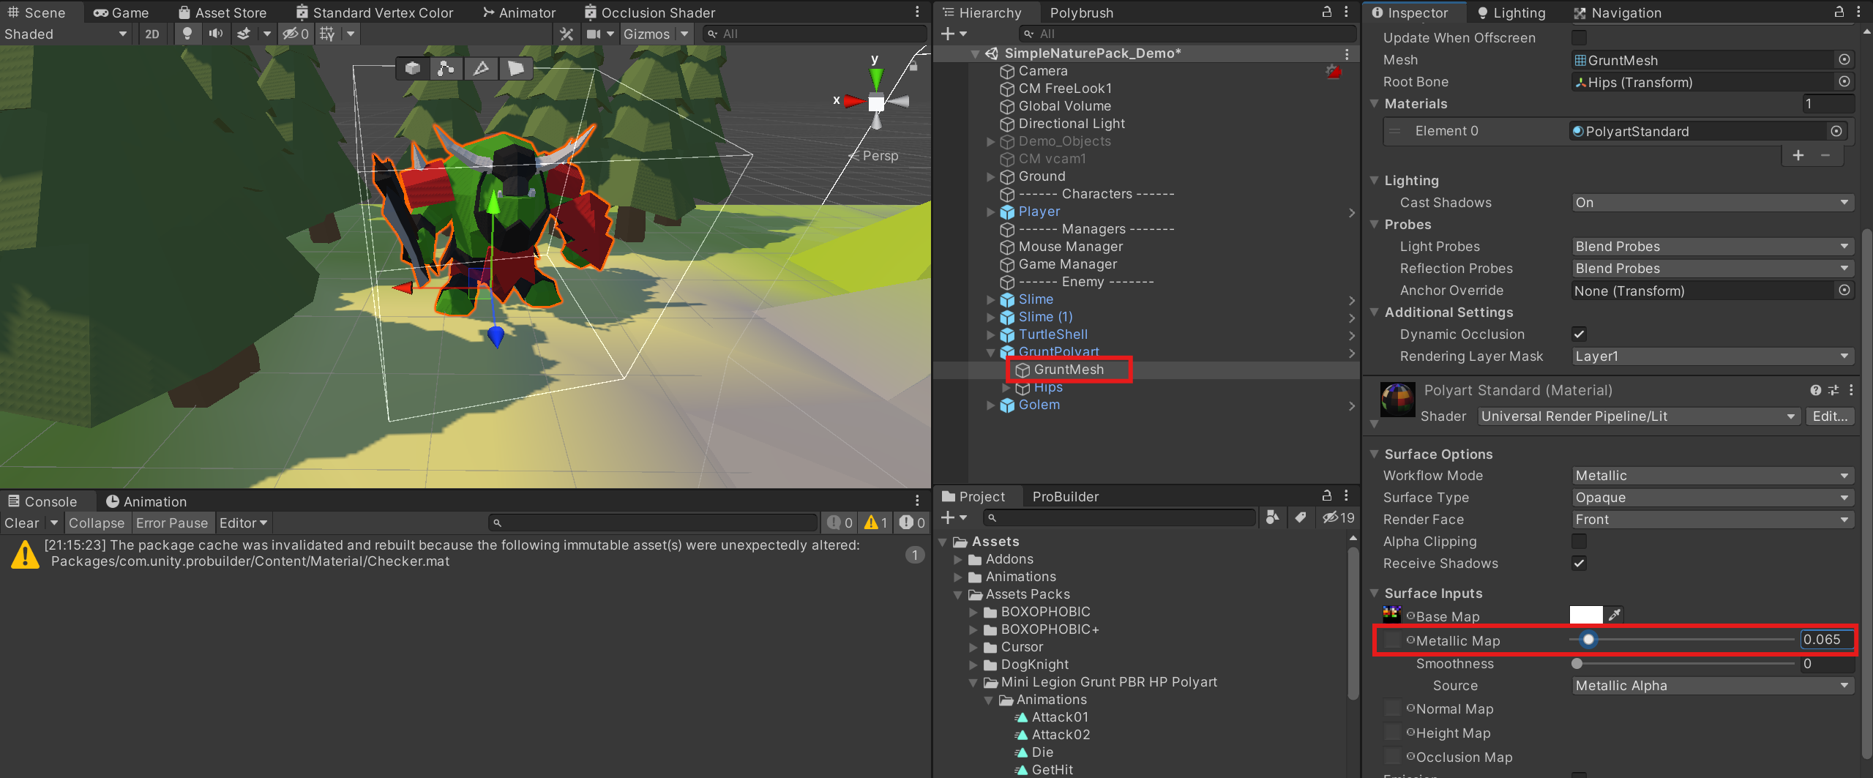The width and height of the screenshot is (1873, 778).
Task: Switch to the Lighting tab
Action: (x=1511, y=12)
